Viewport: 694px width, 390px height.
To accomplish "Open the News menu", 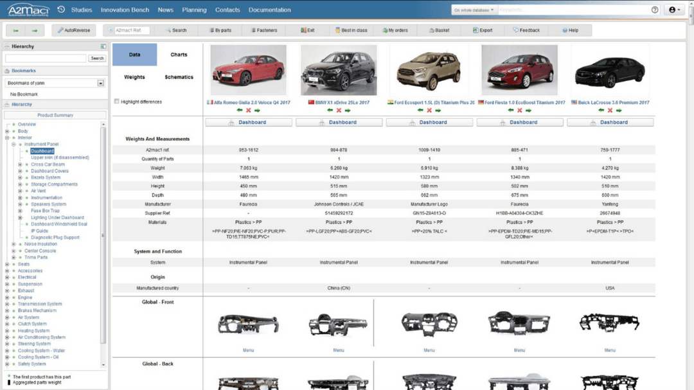I will point(166,10).
